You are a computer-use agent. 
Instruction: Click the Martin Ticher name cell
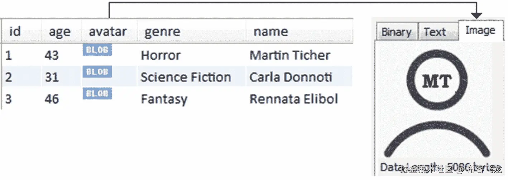pos(290,55)
